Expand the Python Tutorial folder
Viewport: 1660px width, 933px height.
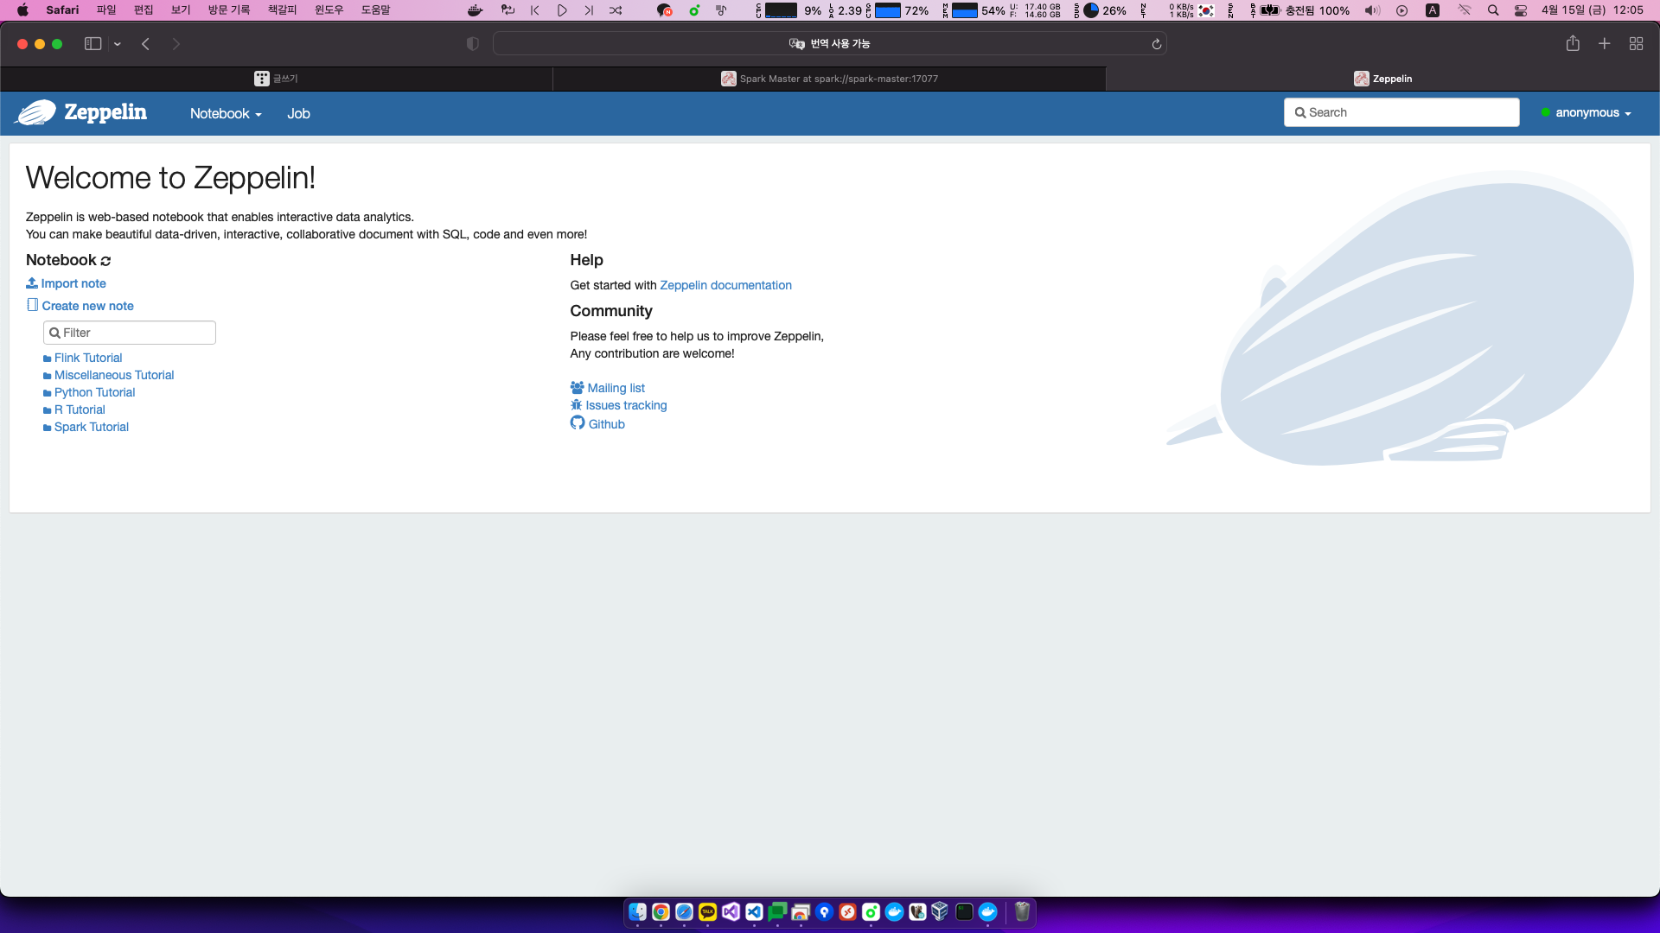(x=89, y=392)
